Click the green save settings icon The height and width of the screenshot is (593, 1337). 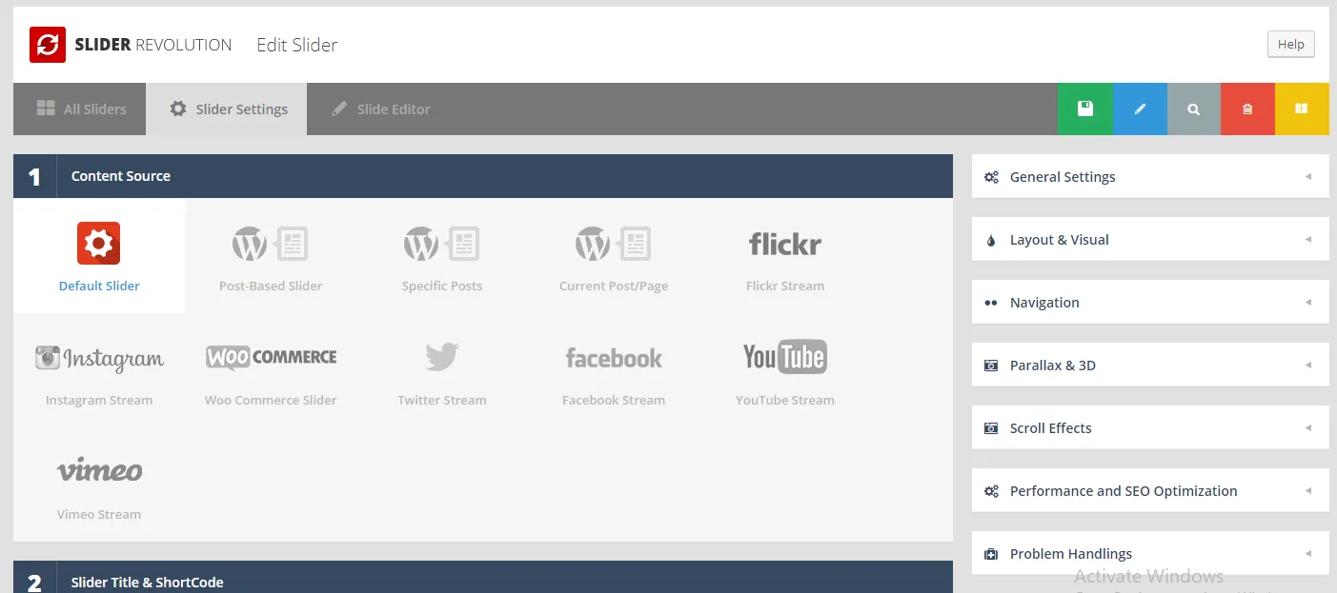click(1084, 109)
